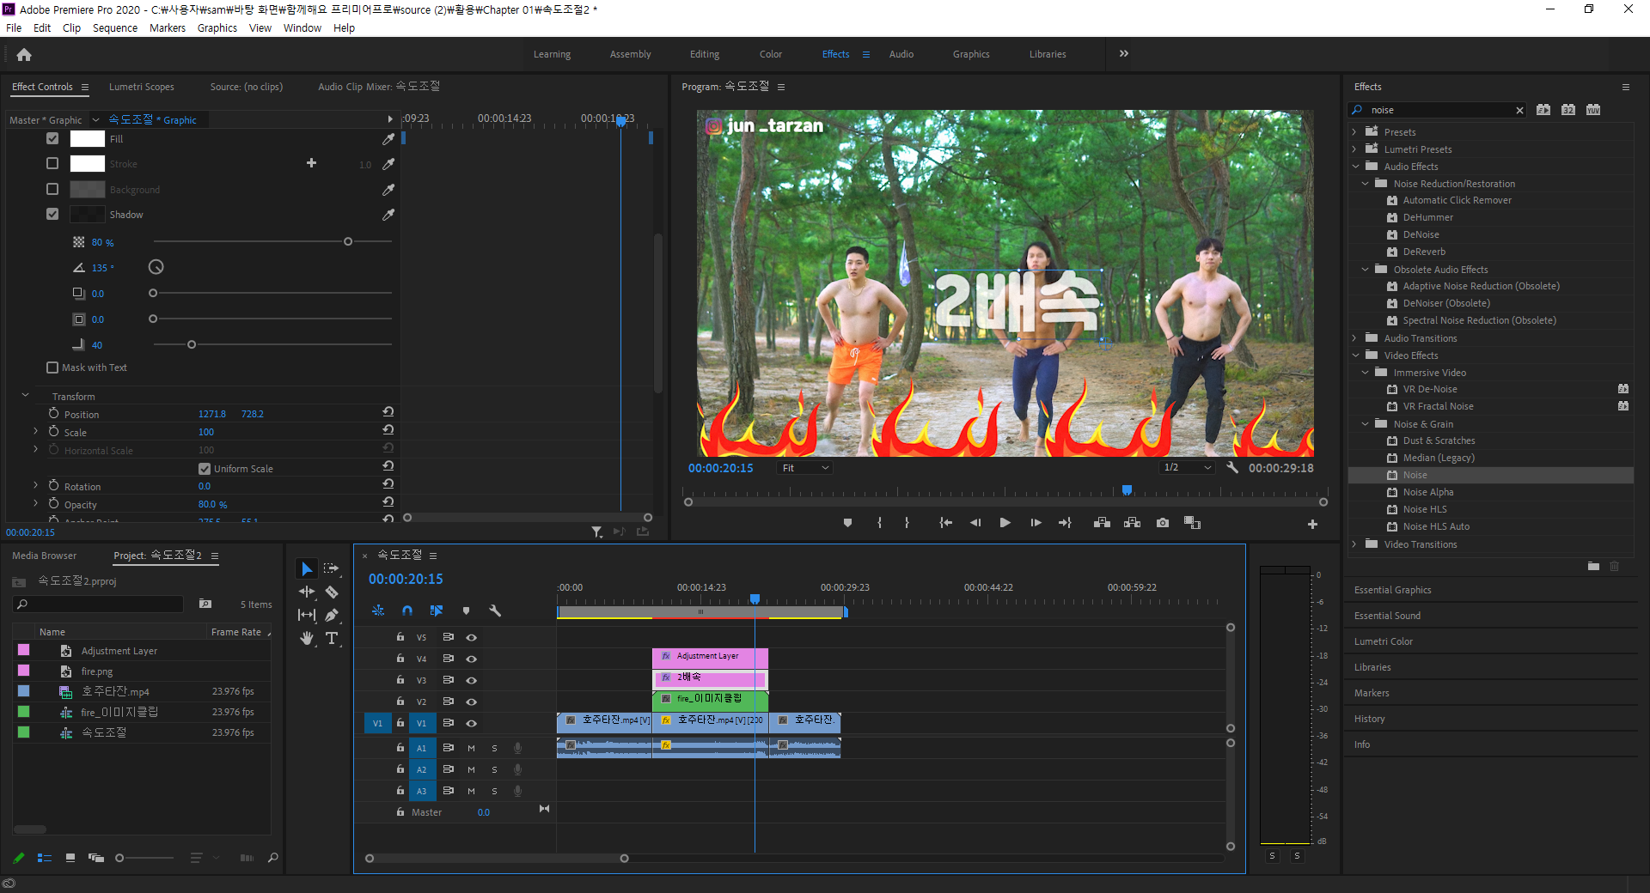Toggle Linked Selection in timeline
Image resolution: width=1650 pixels, height=893 pixels.
(x=437, y=611)
